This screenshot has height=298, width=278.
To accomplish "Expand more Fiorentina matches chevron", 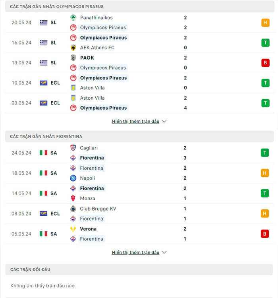I will [164, 252].
